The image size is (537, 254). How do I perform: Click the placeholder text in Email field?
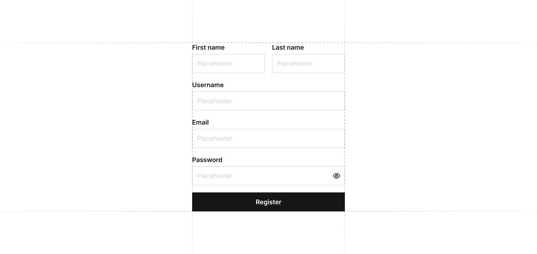215,138
